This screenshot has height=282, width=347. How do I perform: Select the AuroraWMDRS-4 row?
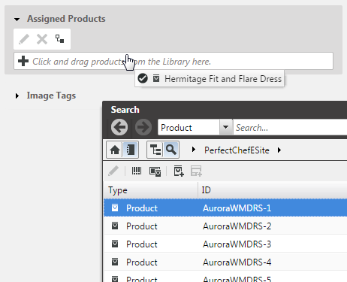[225, 262]
